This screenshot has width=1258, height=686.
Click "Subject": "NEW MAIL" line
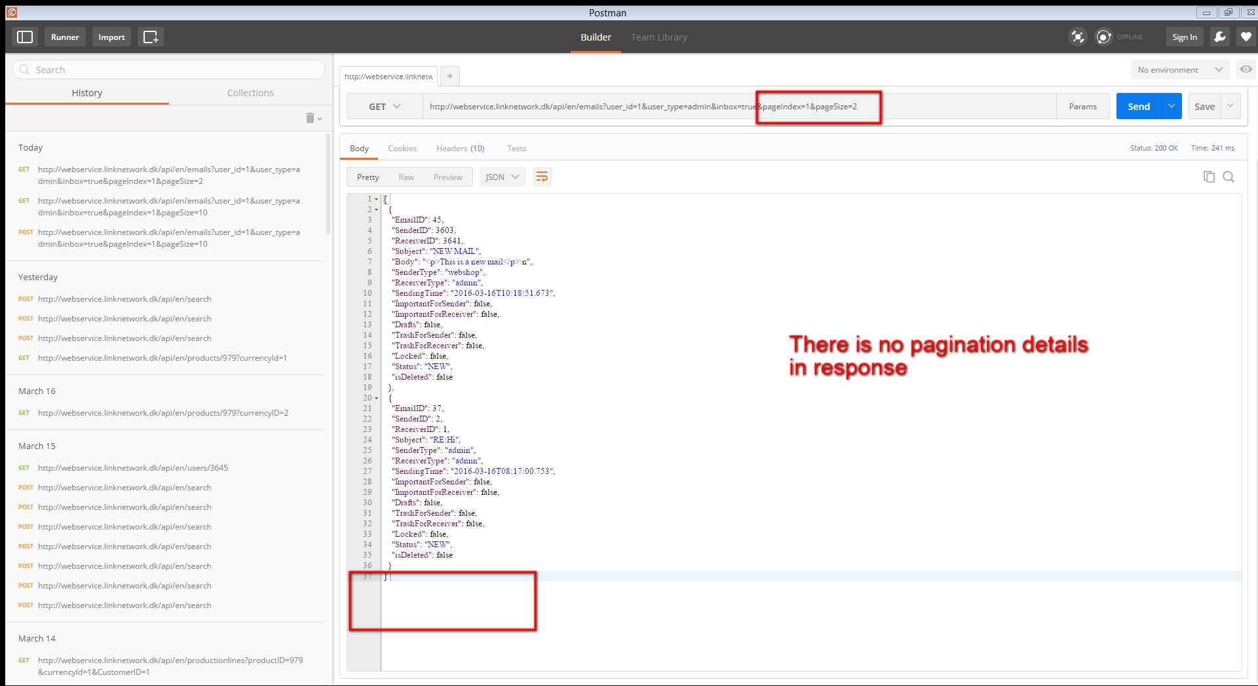pyautogui.click(x=436, y=251)
